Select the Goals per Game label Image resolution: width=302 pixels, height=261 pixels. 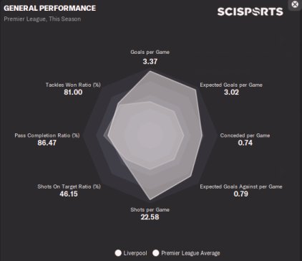tap(150, 52)
